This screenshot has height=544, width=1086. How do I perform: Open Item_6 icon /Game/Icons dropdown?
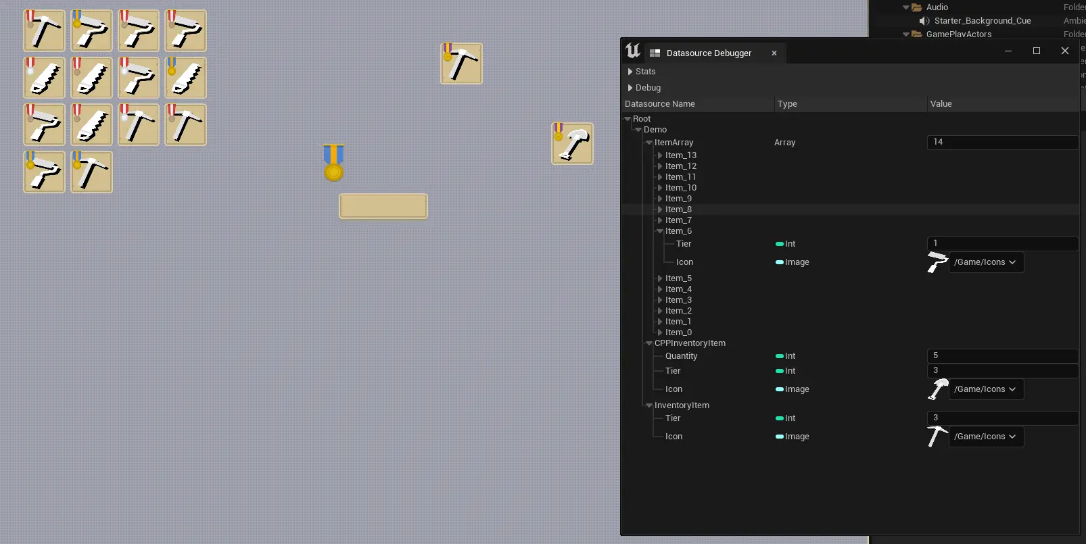point(986,262)
